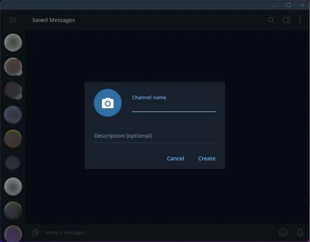Image resolution: width=310 pixels, height=242 pixels.
Task: Attach a file with paperclip icon
Action: [35, 233]
